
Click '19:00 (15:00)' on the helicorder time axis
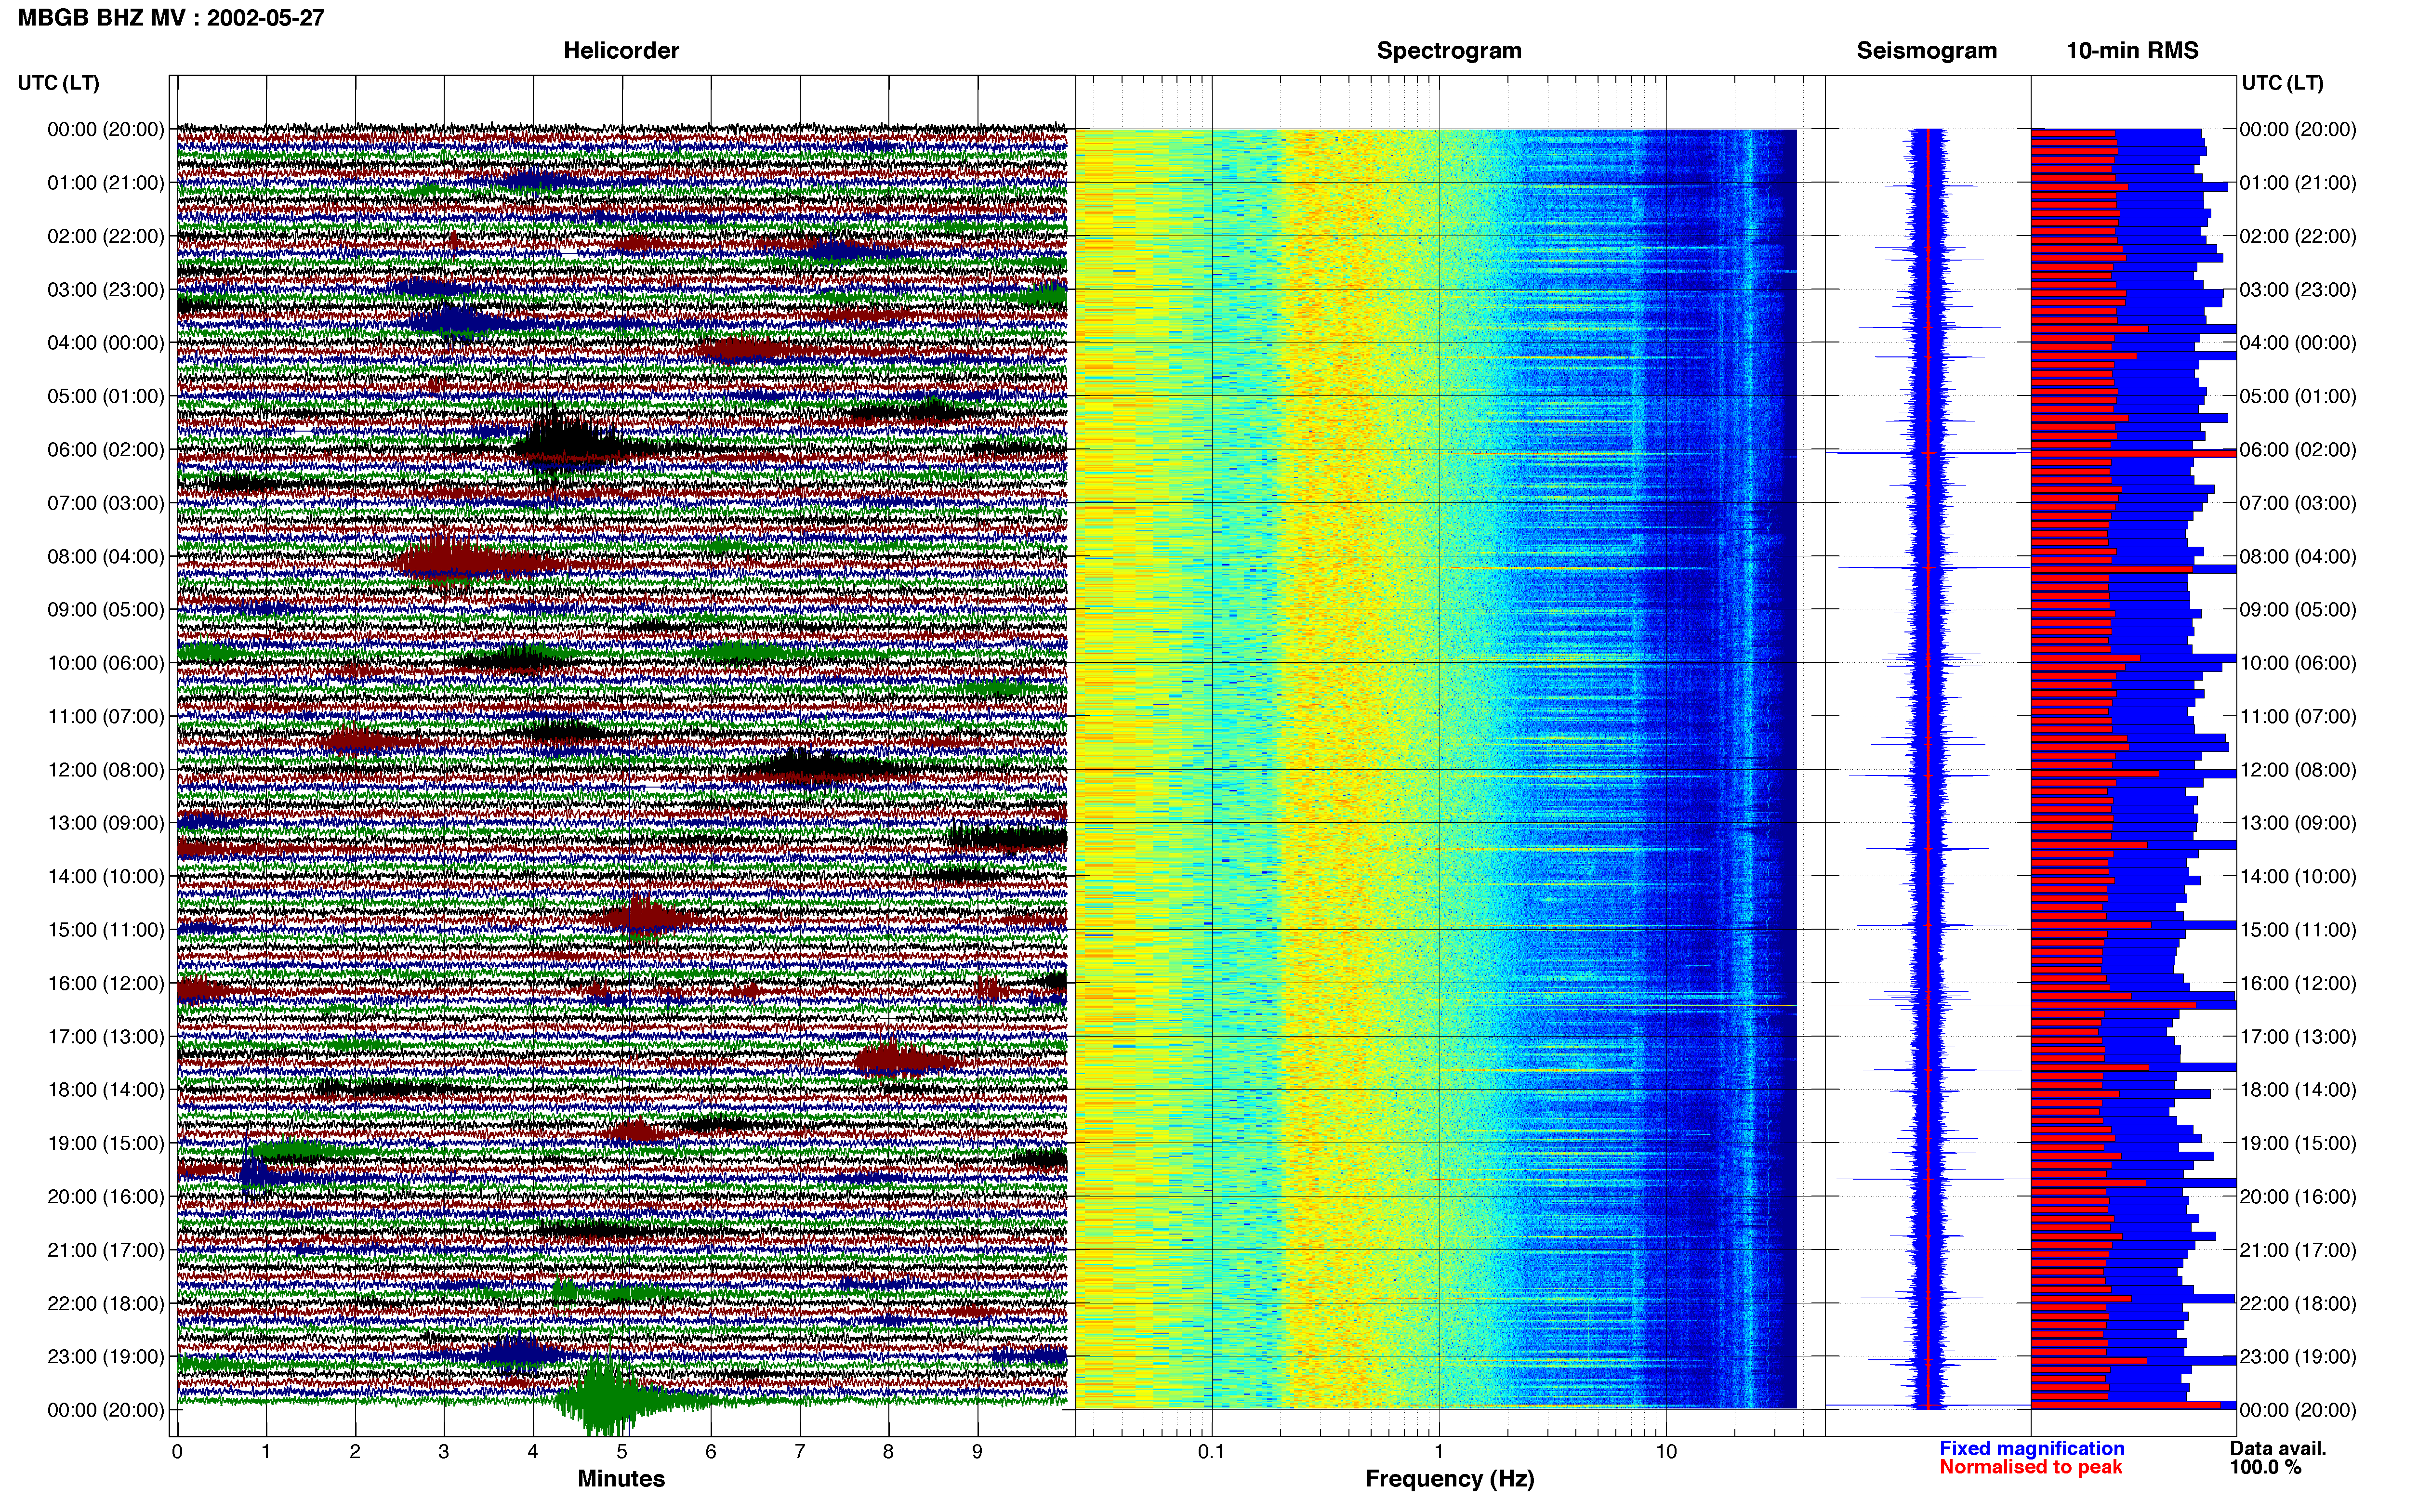pyautogui.click(x=106, y=1142)
